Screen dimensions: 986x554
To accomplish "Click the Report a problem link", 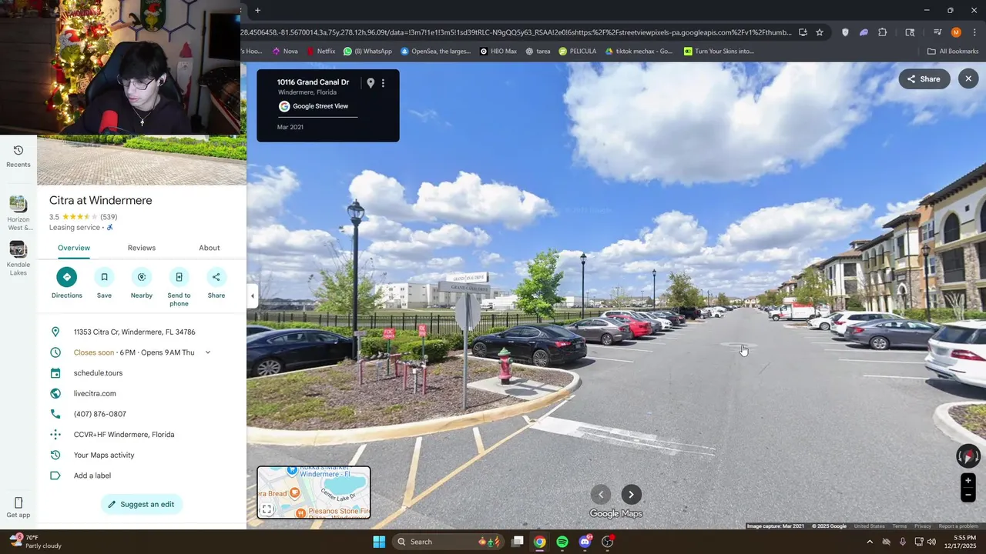I will (x=958, y=526).
